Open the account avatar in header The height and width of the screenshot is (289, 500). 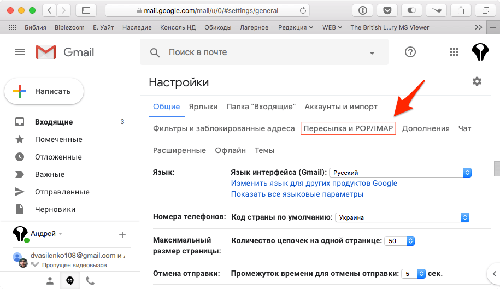point(480,52)
